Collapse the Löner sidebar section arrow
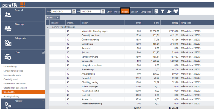 coord(43,52)
